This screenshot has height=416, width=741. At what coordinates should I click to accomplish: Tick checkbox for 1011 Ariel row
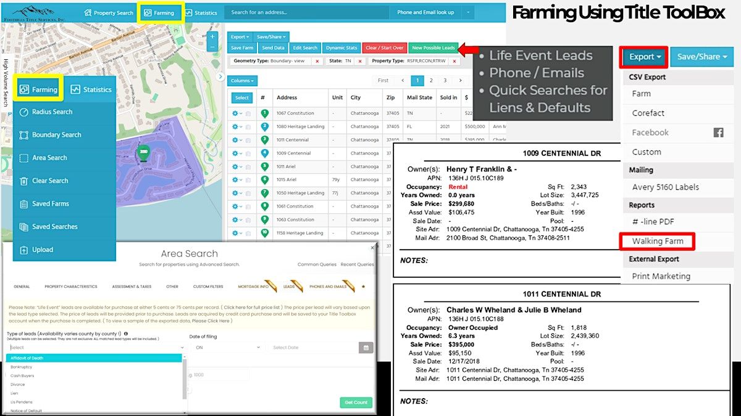248,167
